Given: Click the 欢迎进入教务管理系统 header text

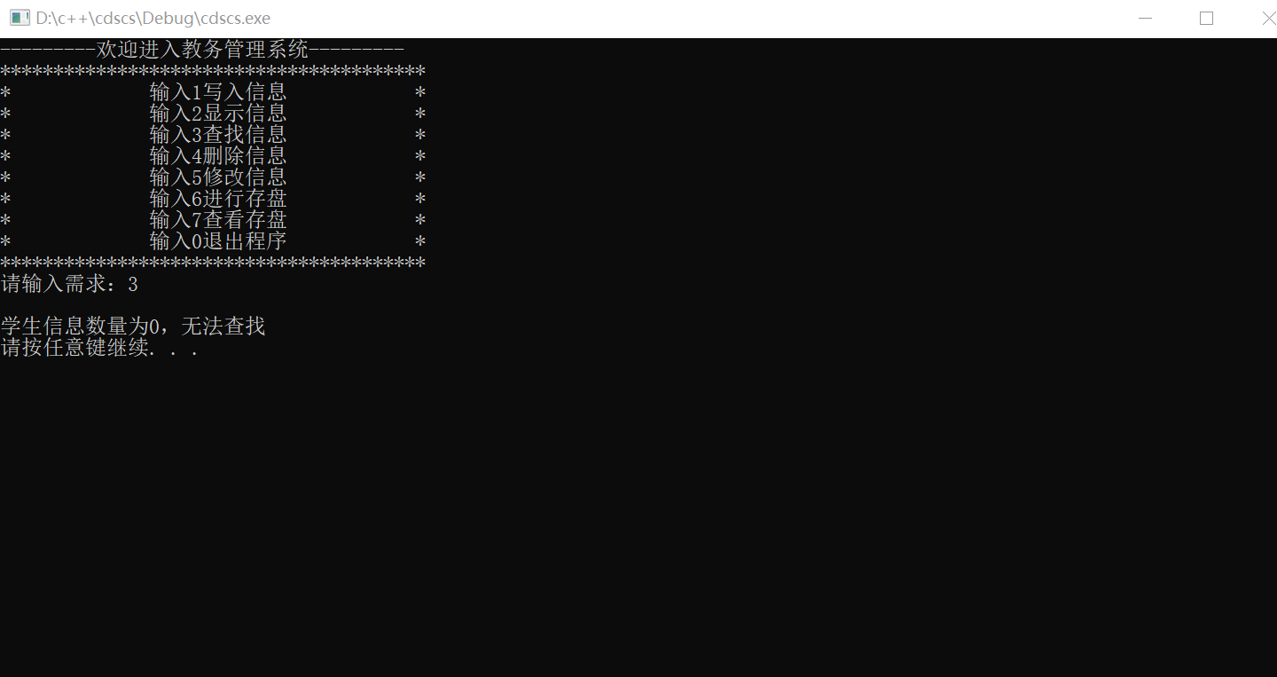Looking at the screenshot, I should click(x=202, y=50).
